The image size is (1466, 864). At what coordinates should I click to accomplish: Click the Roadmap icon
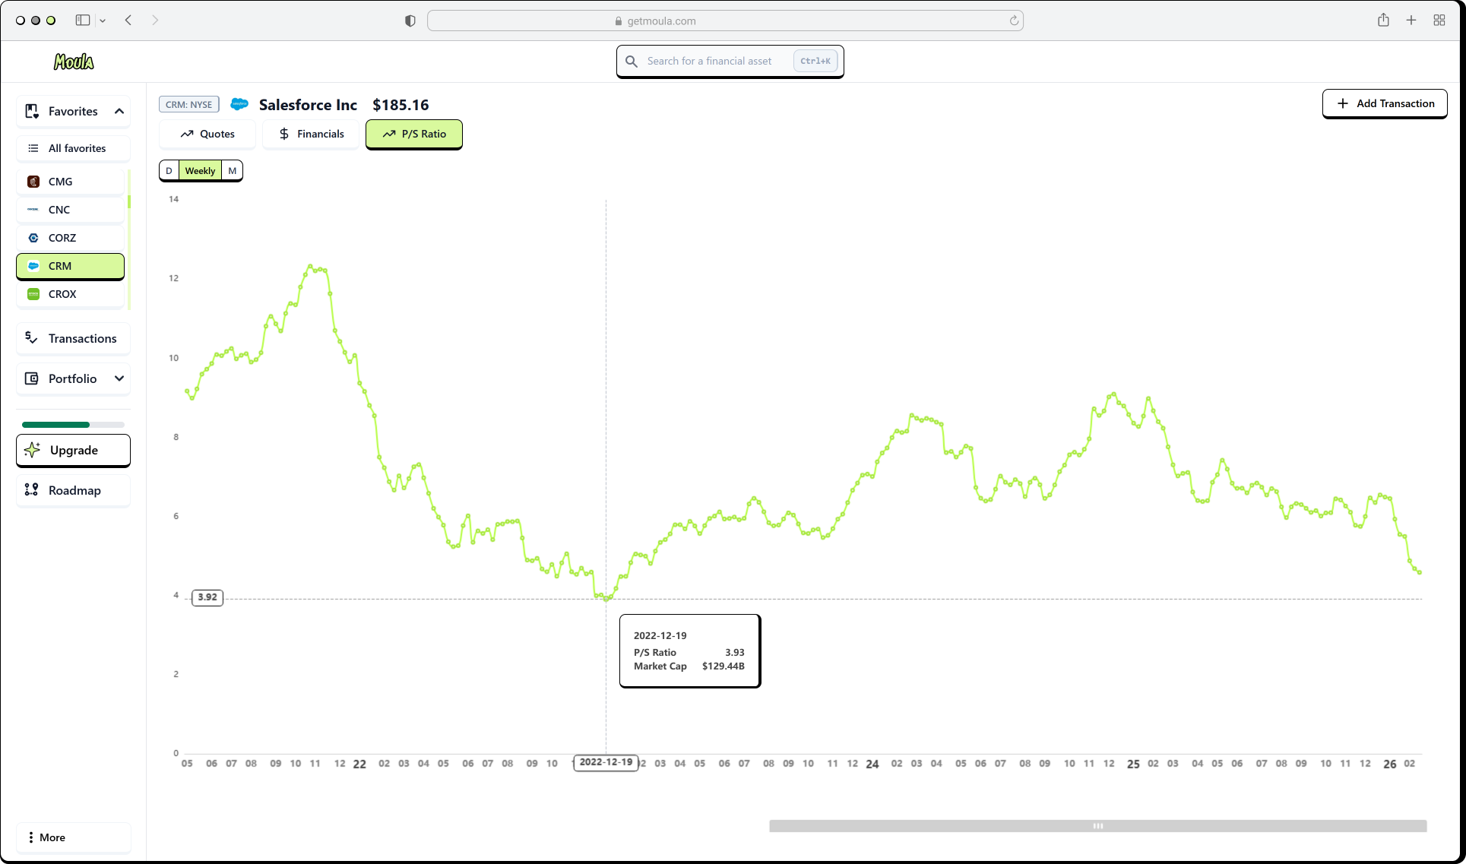[x=32, y=490]
